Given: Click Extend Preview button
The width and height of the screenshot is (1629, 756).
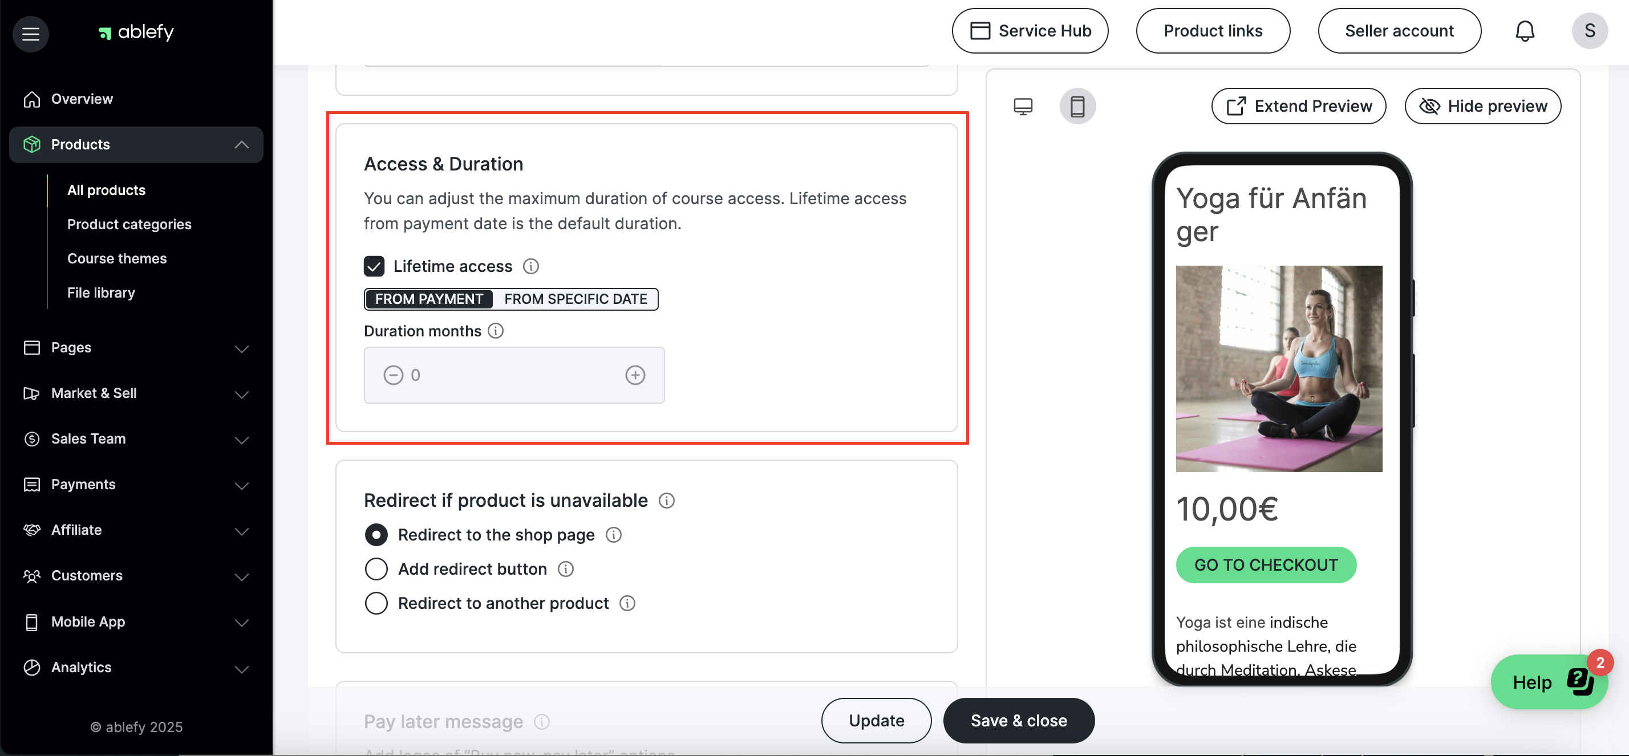Looking at the screenshot, I should [x=1299, y=106].
